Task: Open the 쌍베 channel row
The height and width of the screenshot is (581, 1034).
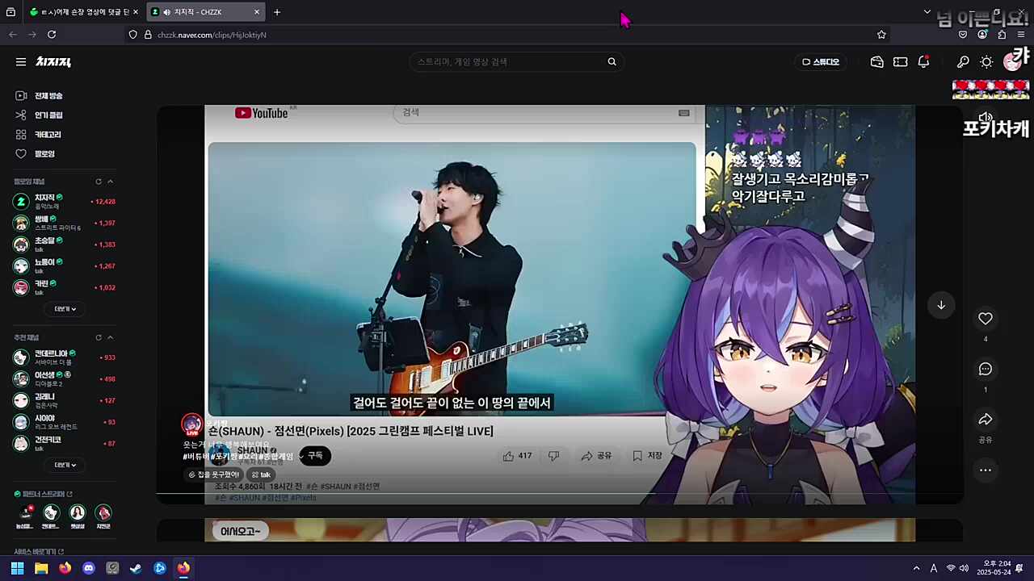Action: point(65,223)
